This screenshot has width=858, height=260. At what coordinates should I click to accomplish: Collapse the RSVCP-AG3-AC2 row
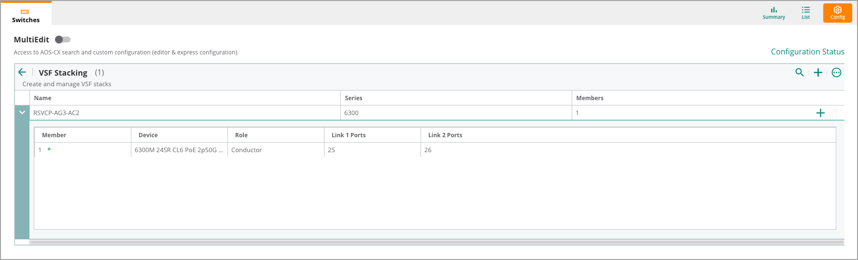tap(22, 112)
